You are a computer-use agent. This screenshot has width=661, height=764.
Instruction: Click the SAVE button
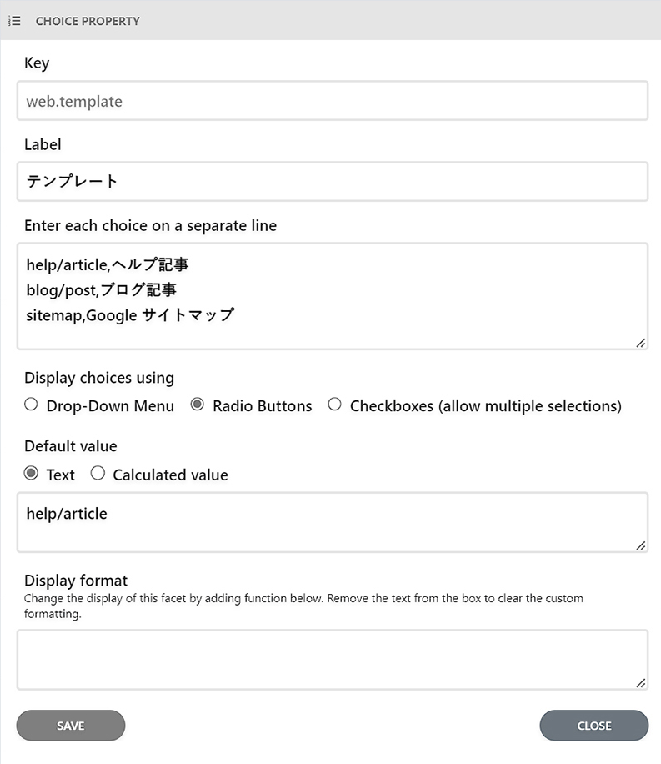point(71,726)
